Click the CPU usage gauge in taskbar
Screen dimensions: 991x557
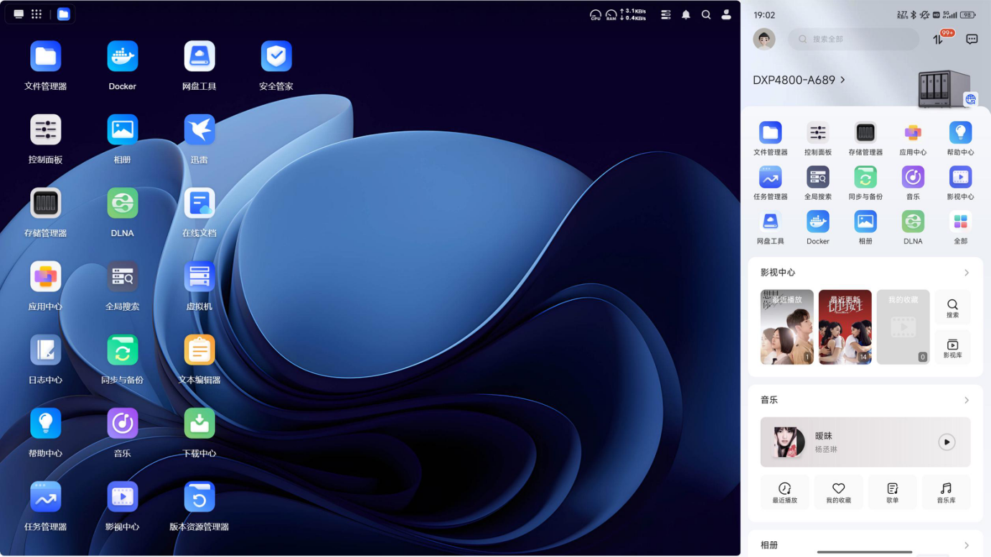(596, 14)
